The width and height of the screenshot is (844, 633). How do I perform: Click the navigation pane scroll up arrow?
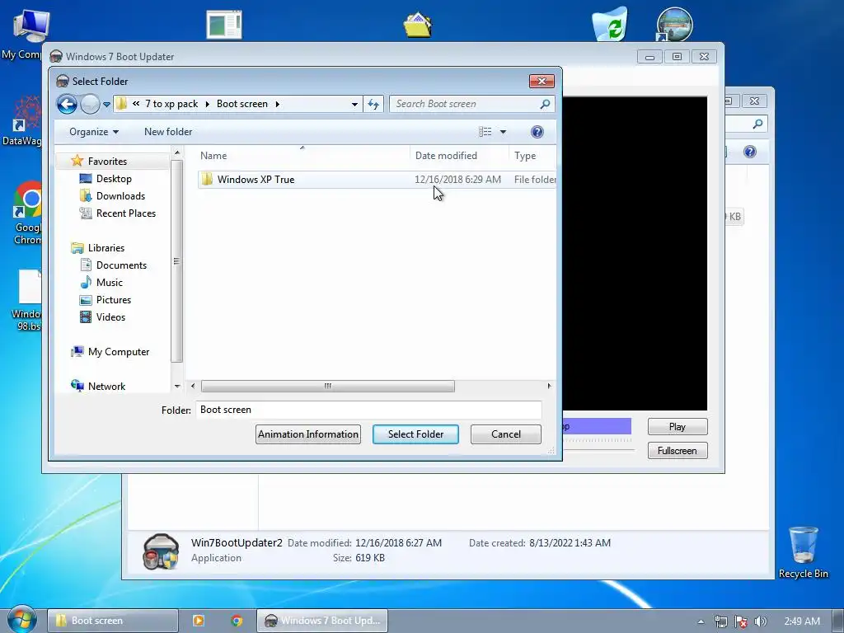coord(176,153)
